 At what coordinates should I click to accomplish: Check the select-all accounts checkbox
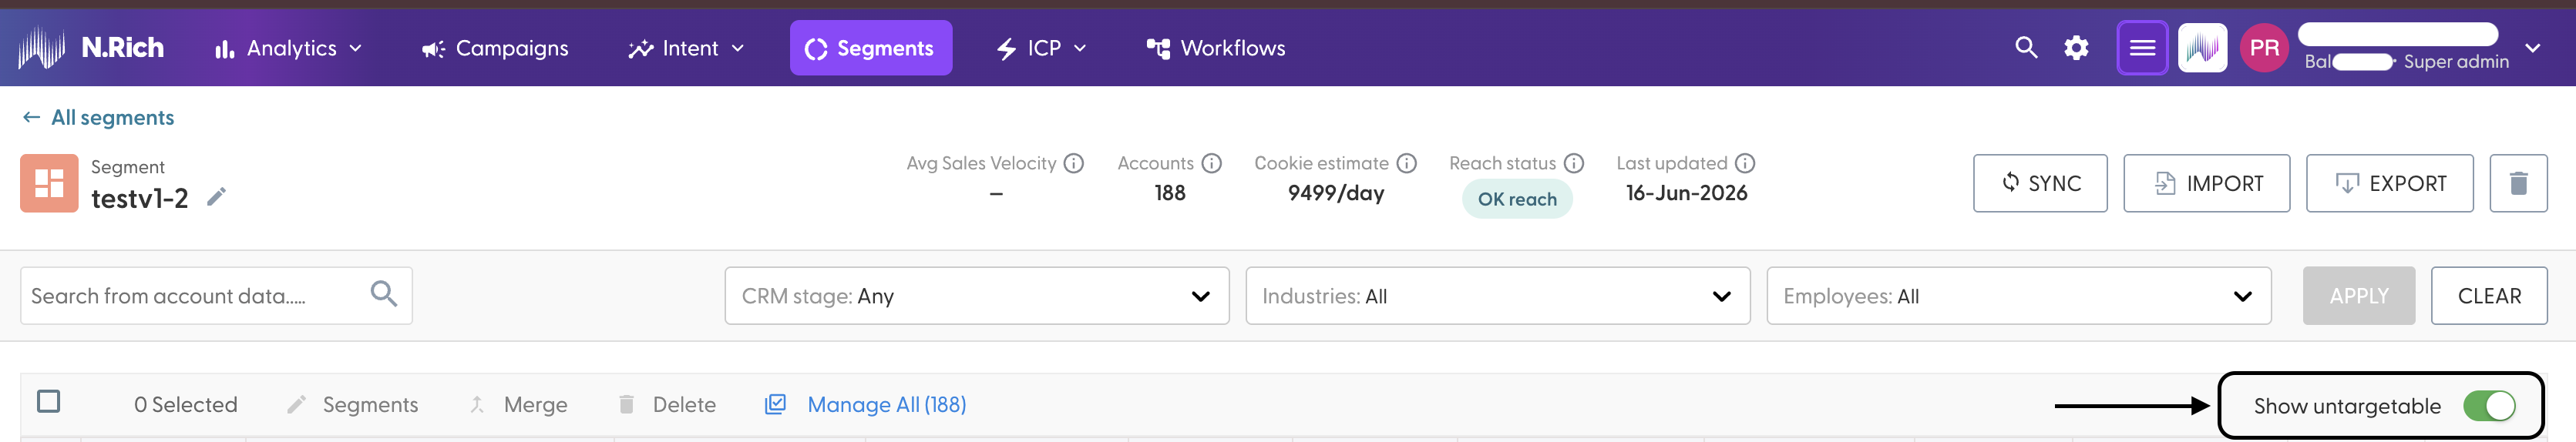click(48, 401)
